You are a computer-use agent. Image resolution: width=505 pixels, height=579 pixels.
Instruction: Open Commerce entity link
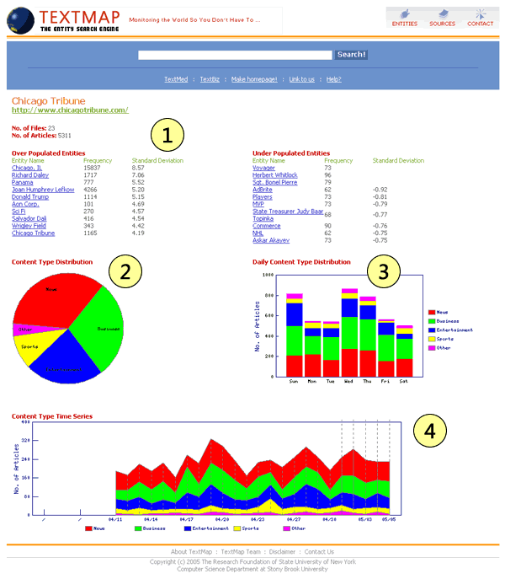click(266, 226)
